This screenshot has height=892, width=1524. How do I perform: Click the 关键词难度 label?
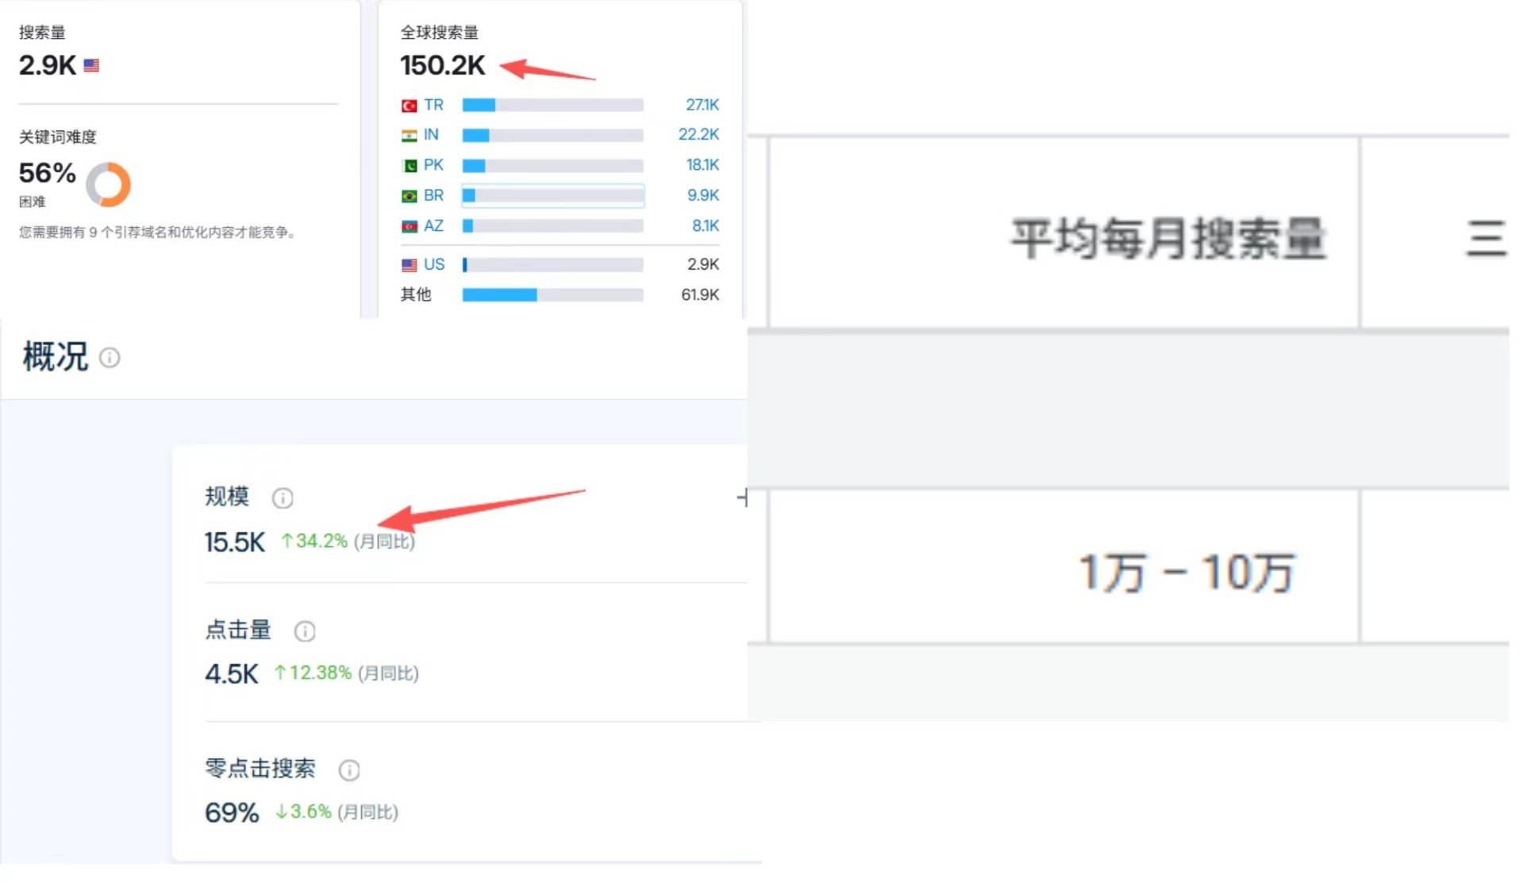point(57,137)
